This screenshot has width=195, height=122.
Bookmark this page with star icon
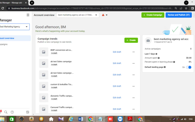(x=186, y=8)
